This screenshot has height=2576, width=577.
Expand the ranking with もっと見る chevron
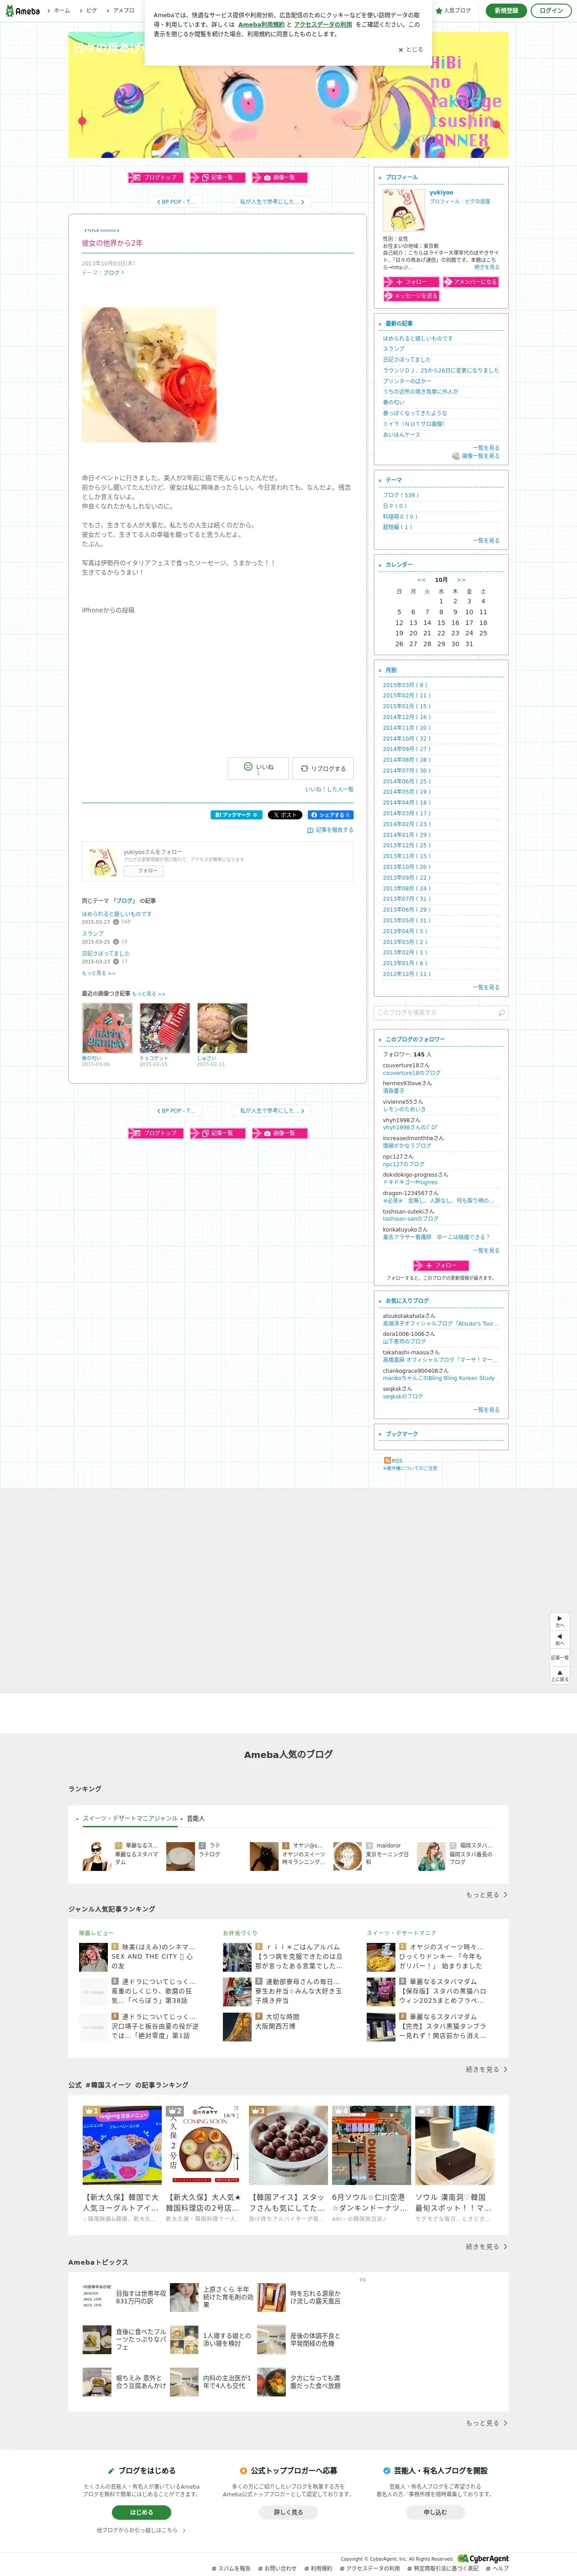click(486, 1895)
